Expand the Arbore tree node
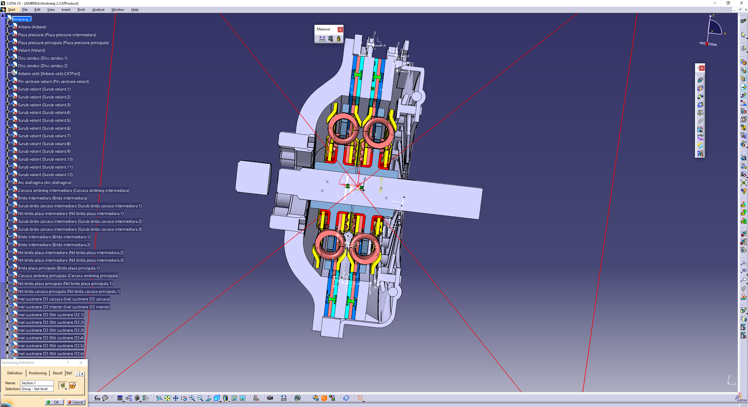The height and width of the screenshot is (407, 748). [7, 26]
